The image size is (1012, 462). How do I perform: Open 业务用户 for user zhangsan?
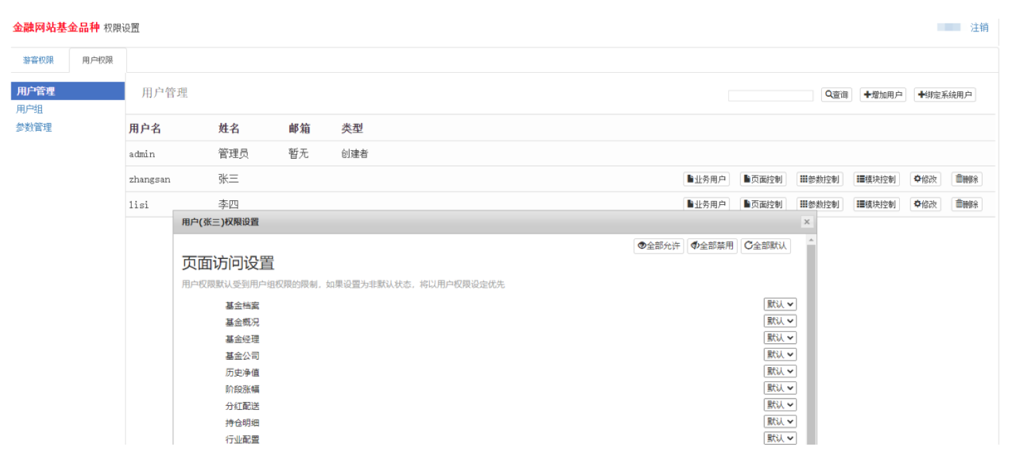[x=706, y=179]
